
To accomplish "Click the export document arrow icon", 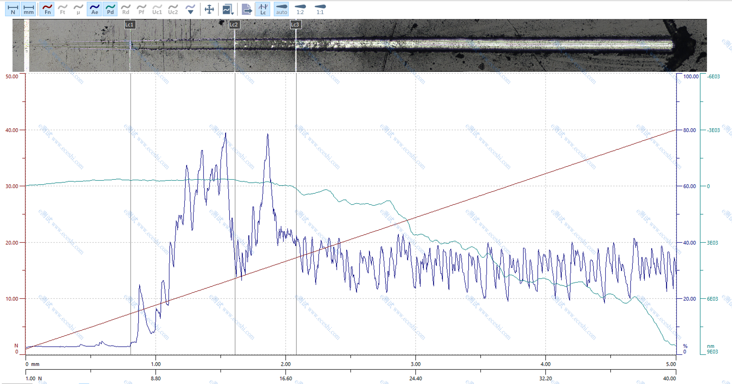I will coord(246,9).
